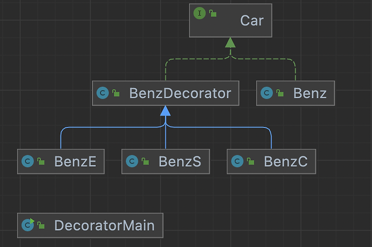372x247 pixels.
Task: Click the interface icon on the Car node
Action: click(x=199, y=13)
